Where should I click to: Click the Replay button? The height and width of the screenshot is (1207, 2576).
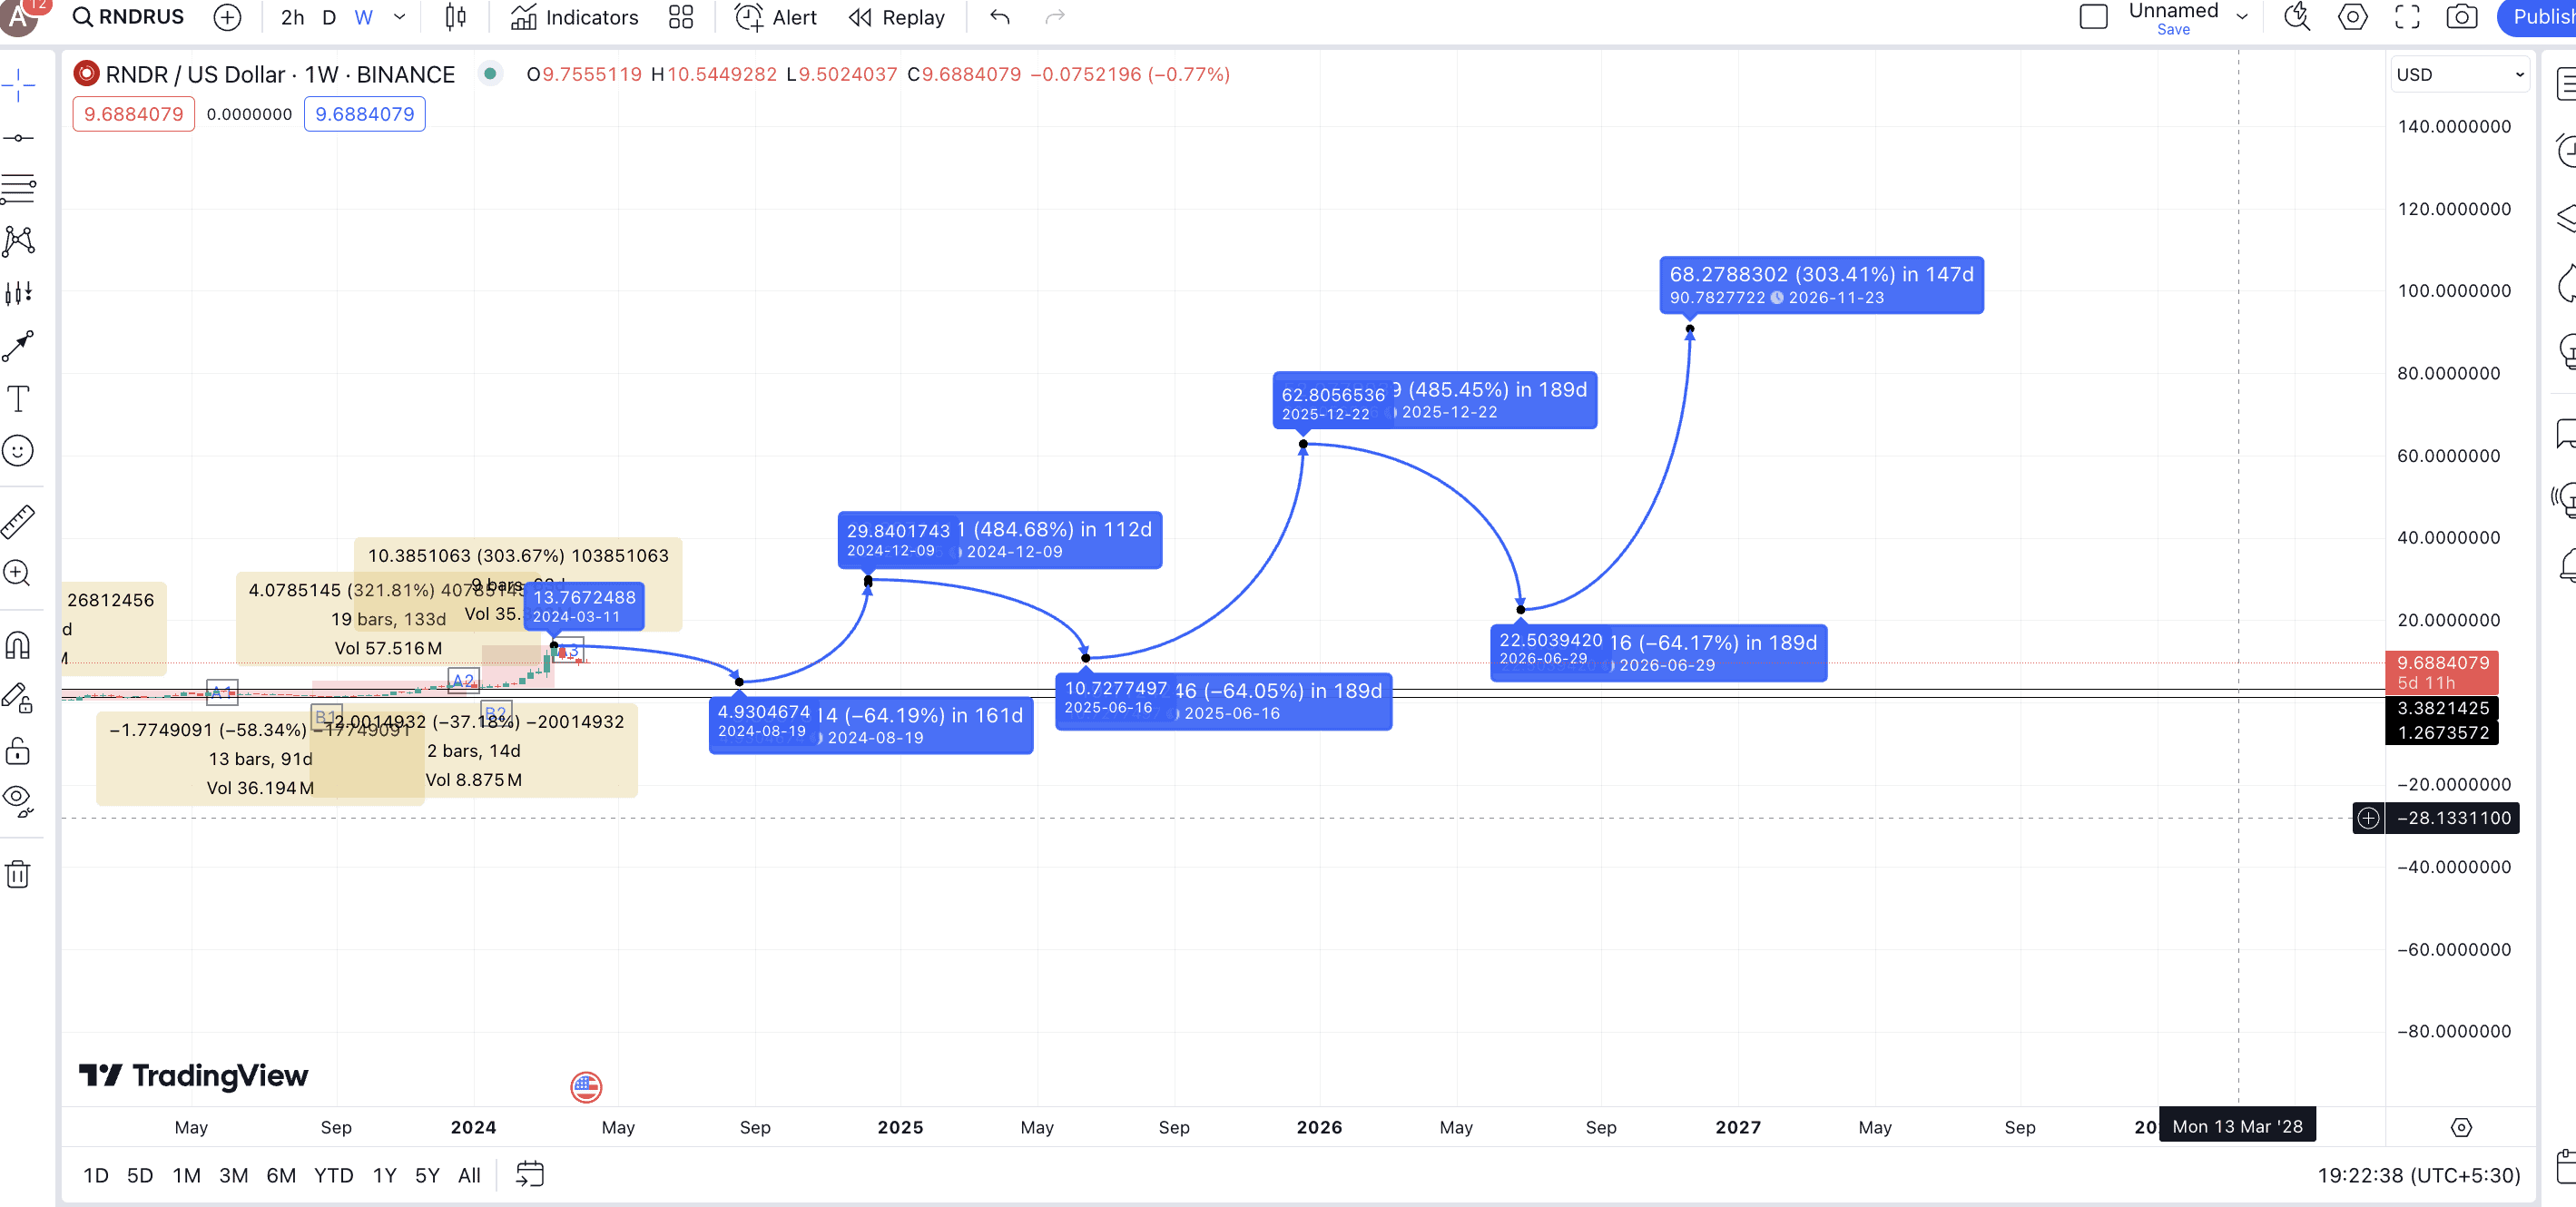tap(897, 17)
